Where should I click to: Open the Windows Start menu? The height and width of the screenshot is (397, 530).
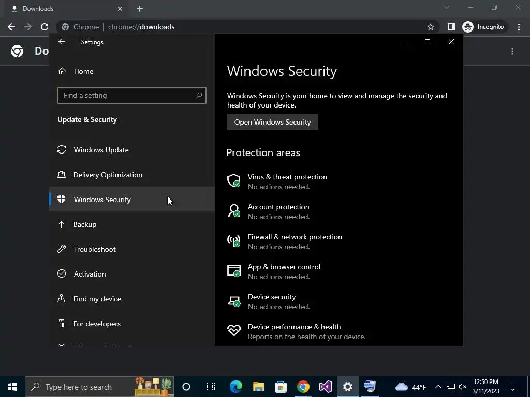click(x=12, y=387)
